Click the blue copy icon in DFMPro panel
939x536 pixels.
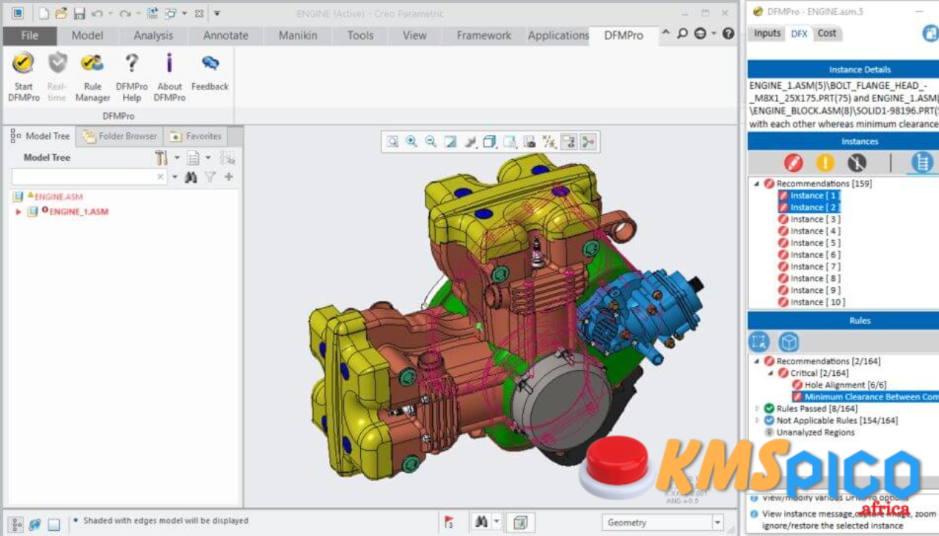tap(930, 34)
